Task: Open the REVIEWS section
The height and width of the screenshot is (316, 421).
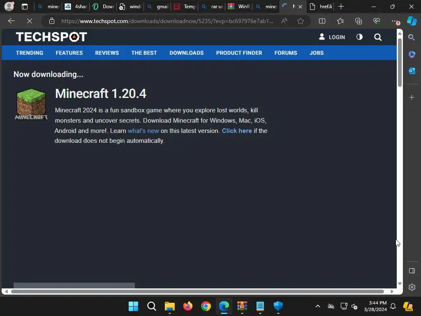Action: pos(107,53)
